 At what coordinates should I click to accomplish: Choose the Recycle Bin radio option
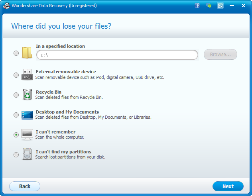[16, 95]
